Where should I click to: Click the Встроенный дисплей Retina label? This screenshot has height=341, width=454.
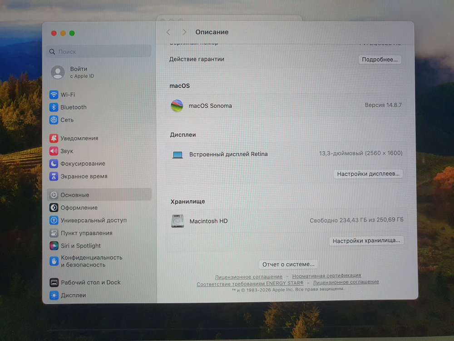click(x=228, y=154)
